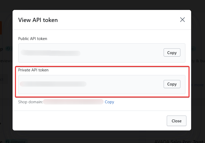Click the dimmed backdrop above the dialog
Viewport: 205px width, 143px height.
point(102,5)
